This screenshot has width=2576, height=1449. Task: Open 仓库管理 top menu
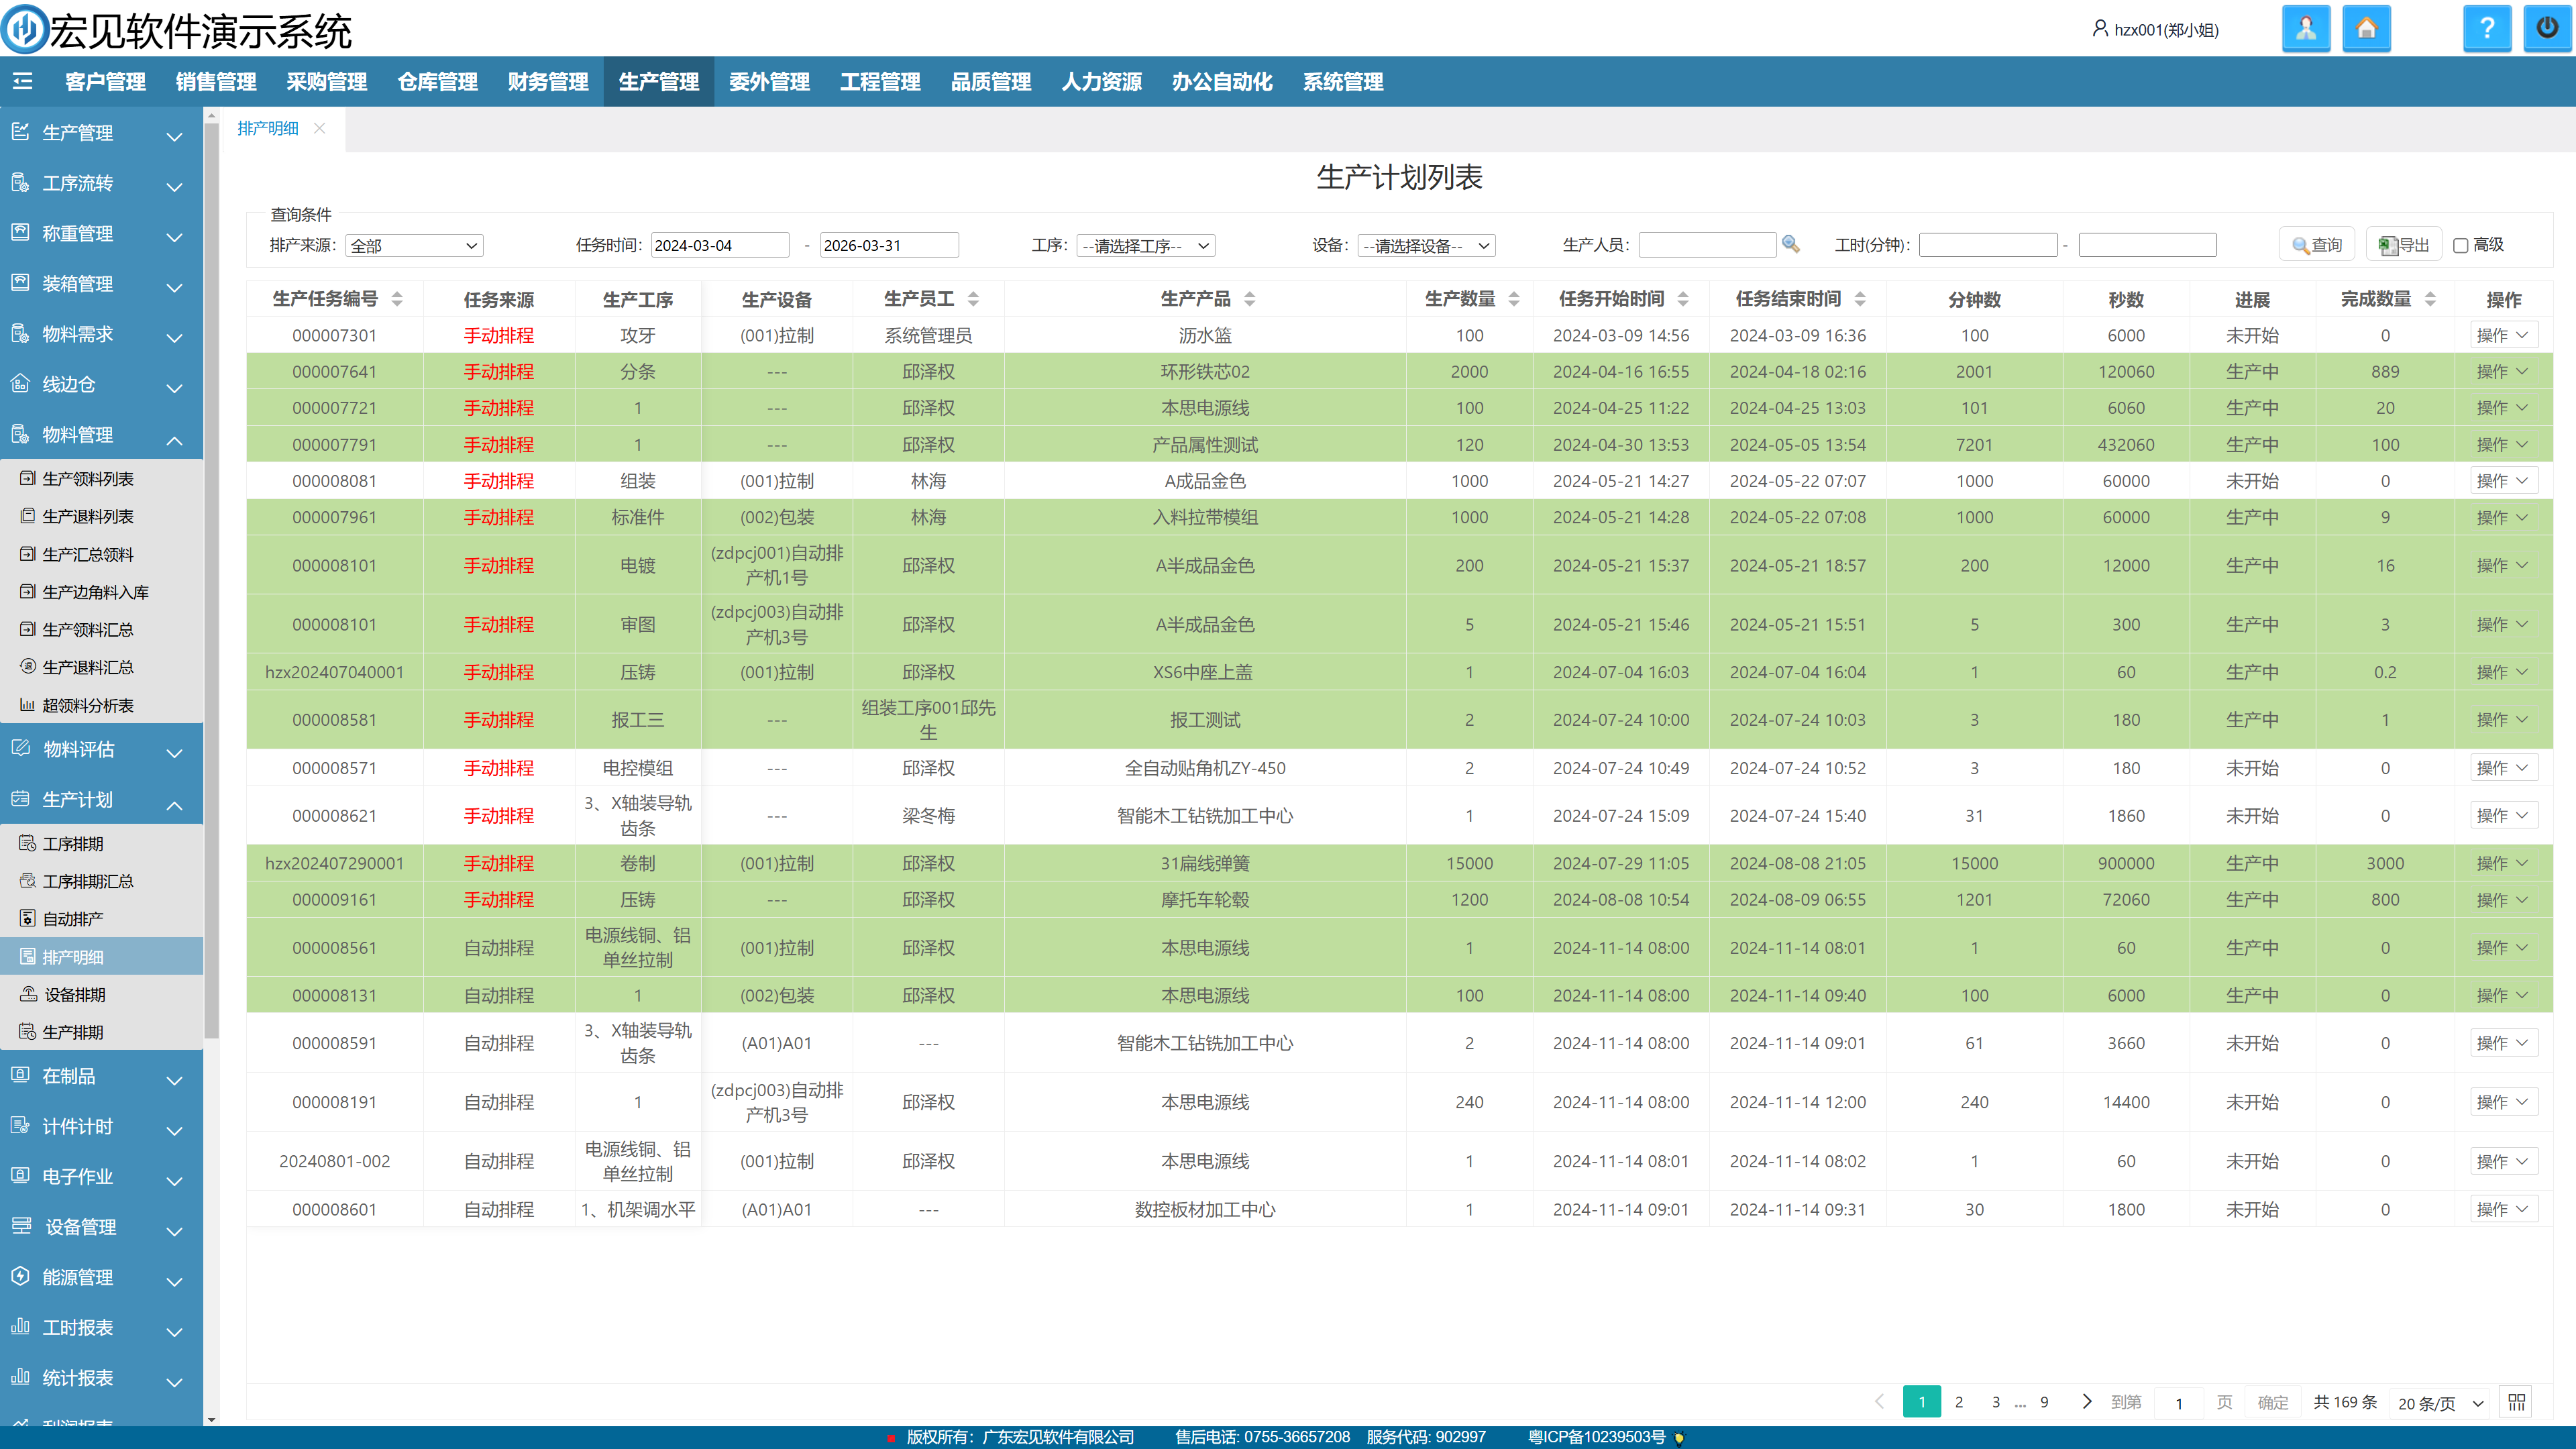coord(437,82)
